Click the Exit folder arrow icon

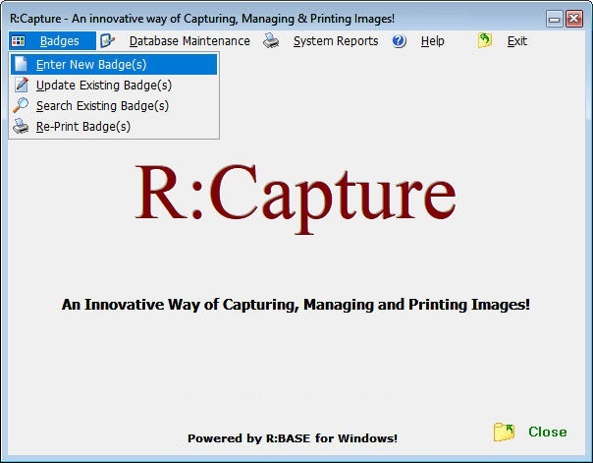point(485,40)
